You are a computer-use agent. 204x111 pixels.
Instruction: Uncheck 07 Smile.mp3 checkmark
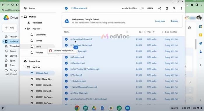click(66, 75)
